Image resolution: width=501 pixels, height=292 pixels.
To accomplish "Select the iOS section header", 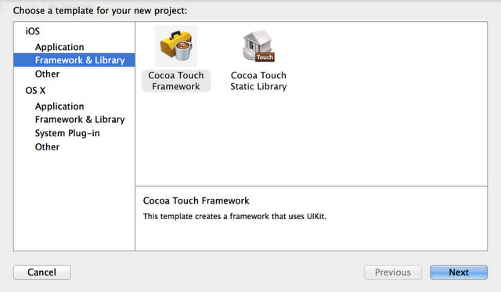I will tap(33, 31).
